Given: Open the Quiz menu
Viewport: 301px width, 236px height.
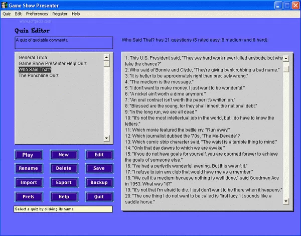Looking at the screenshot, I should click(x=7, y=14).
